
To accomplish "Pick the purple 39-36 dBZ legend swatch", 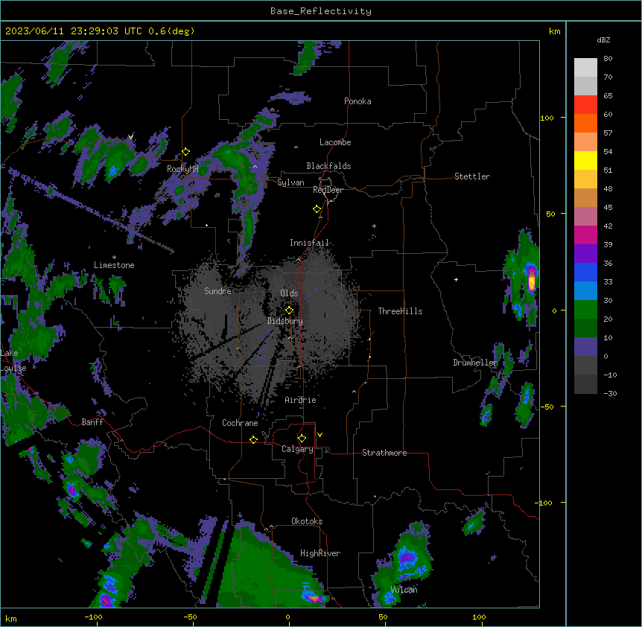I will point(585,254).
